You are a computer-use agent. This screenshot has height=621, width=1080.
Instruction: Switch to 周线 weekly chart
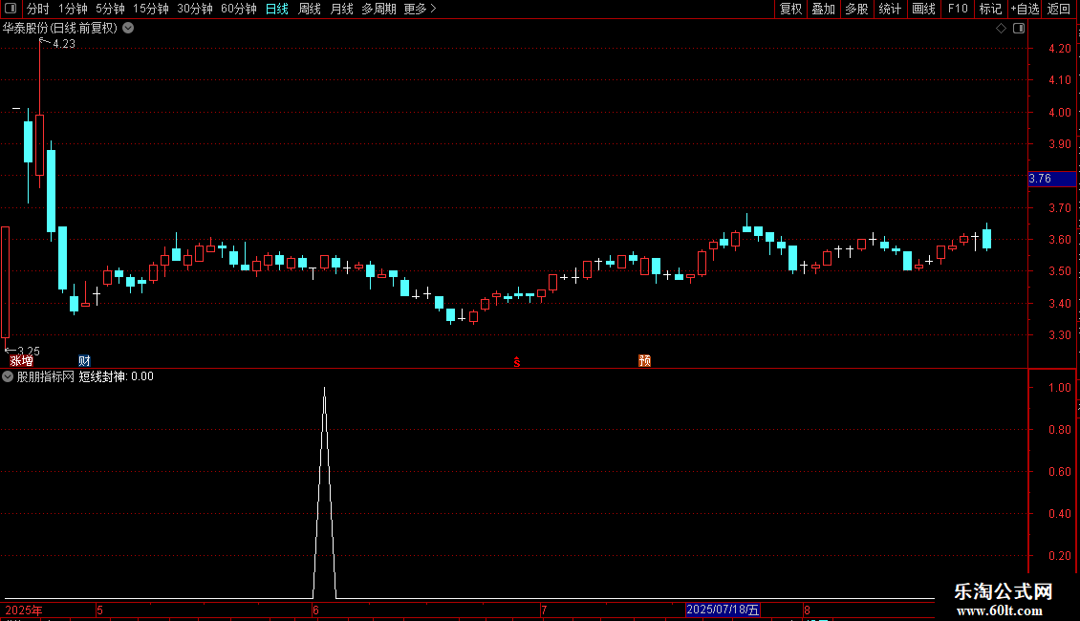tap(310, 9)
